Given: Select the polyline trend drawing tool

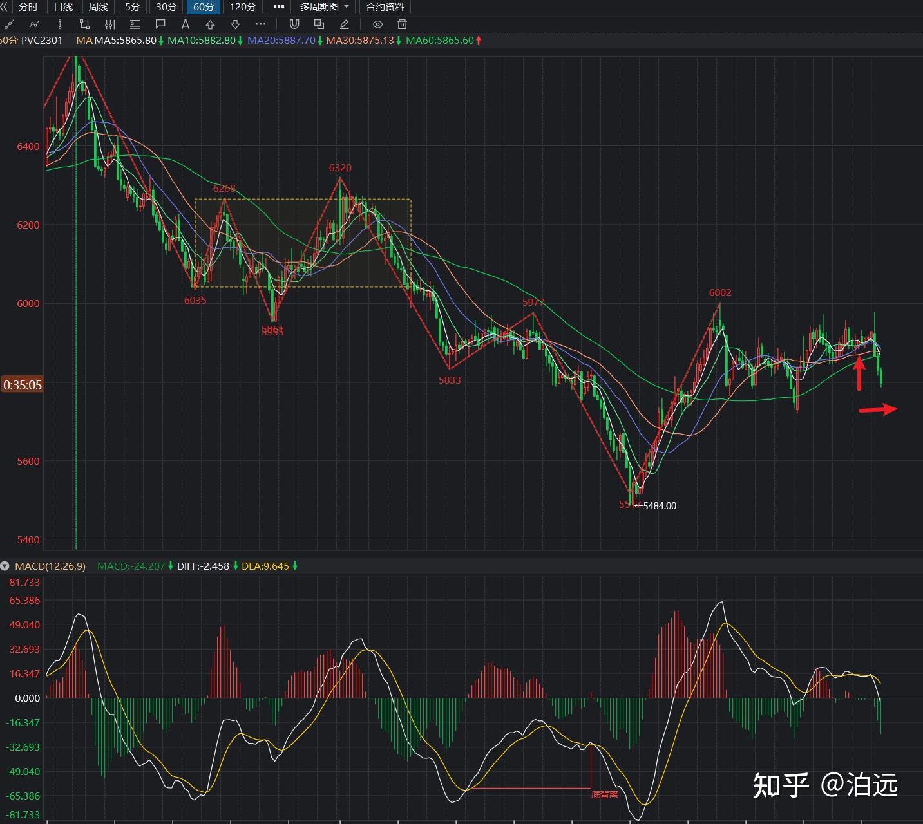Looking at the screenshot, I should pyautogui.click(x=34, y=24).
